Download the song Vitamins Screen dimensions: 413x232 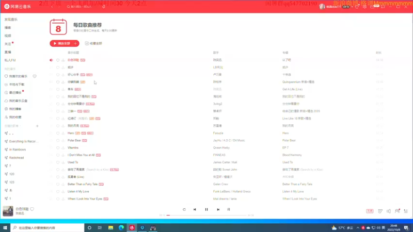[63, 148]
